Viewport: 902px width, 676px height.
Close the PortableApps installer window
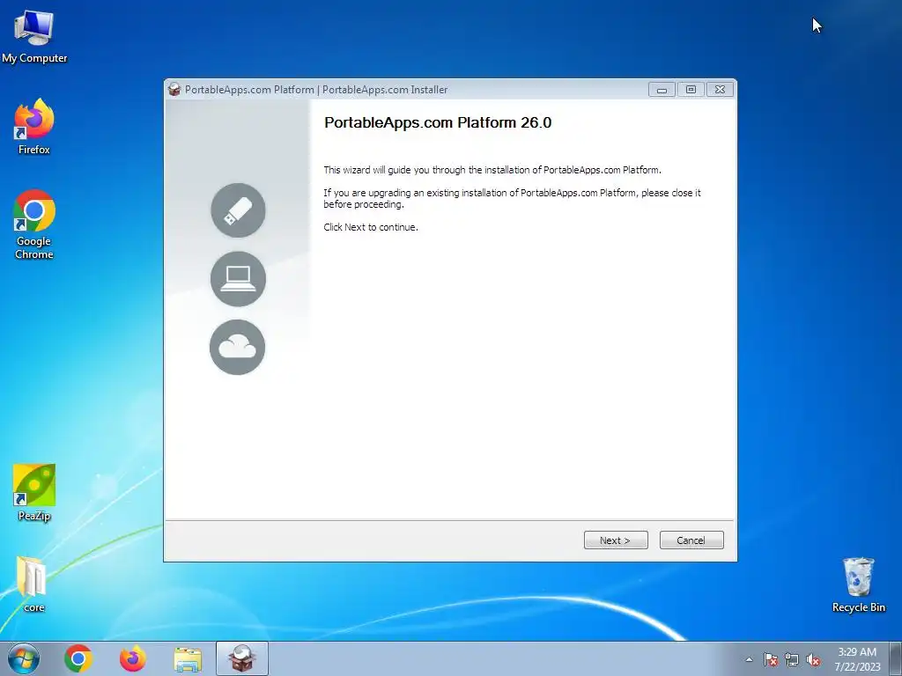click(721, 90)
